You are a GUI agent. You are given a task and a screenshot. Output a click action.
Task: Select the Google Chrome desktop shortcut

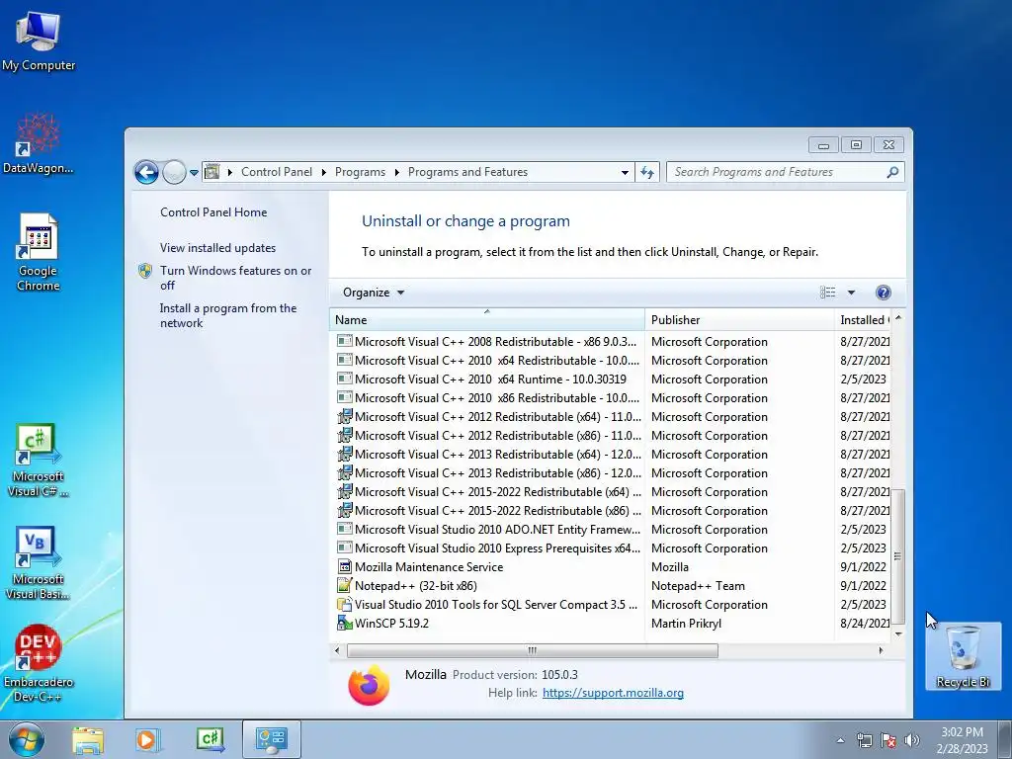[39, 252]
